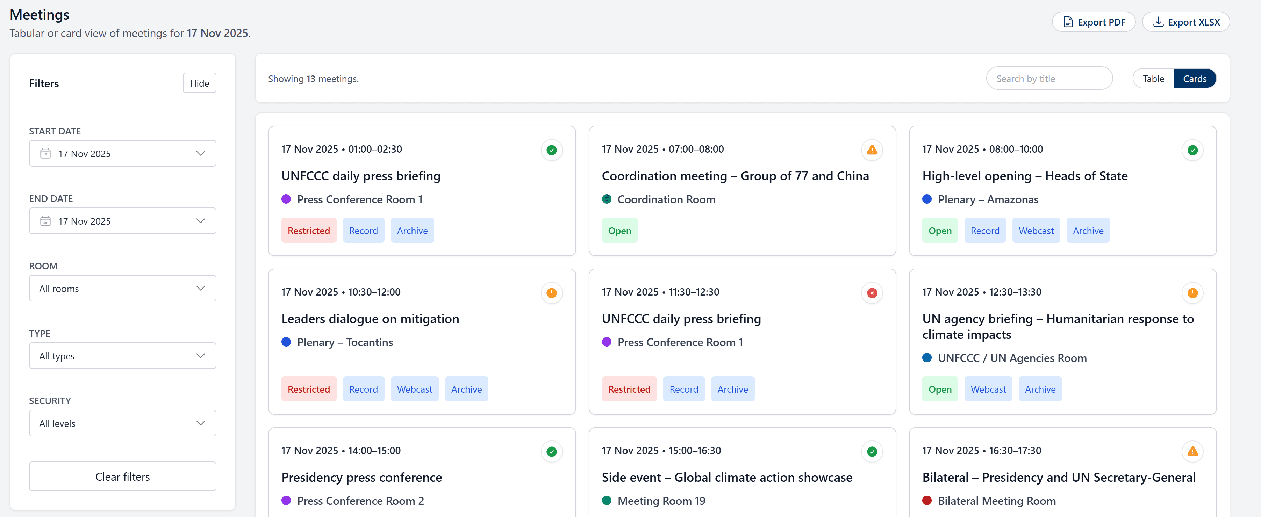1261x517 pixels.
Task: Hide the Filters panel
Action: [x=199, y=83]
